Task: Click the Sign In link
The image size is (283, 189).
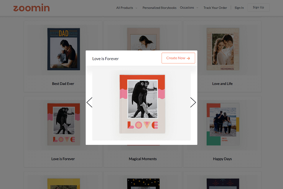Action: (x=239, y=8)
